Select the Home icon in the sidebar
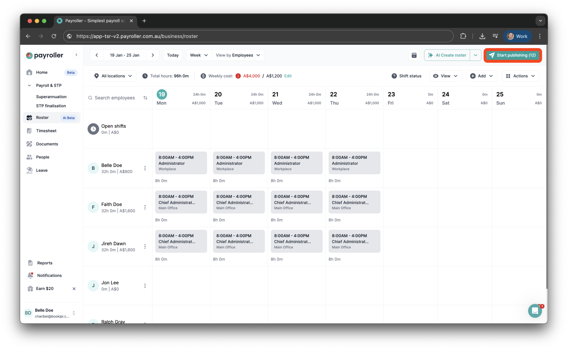 point(29,72)
